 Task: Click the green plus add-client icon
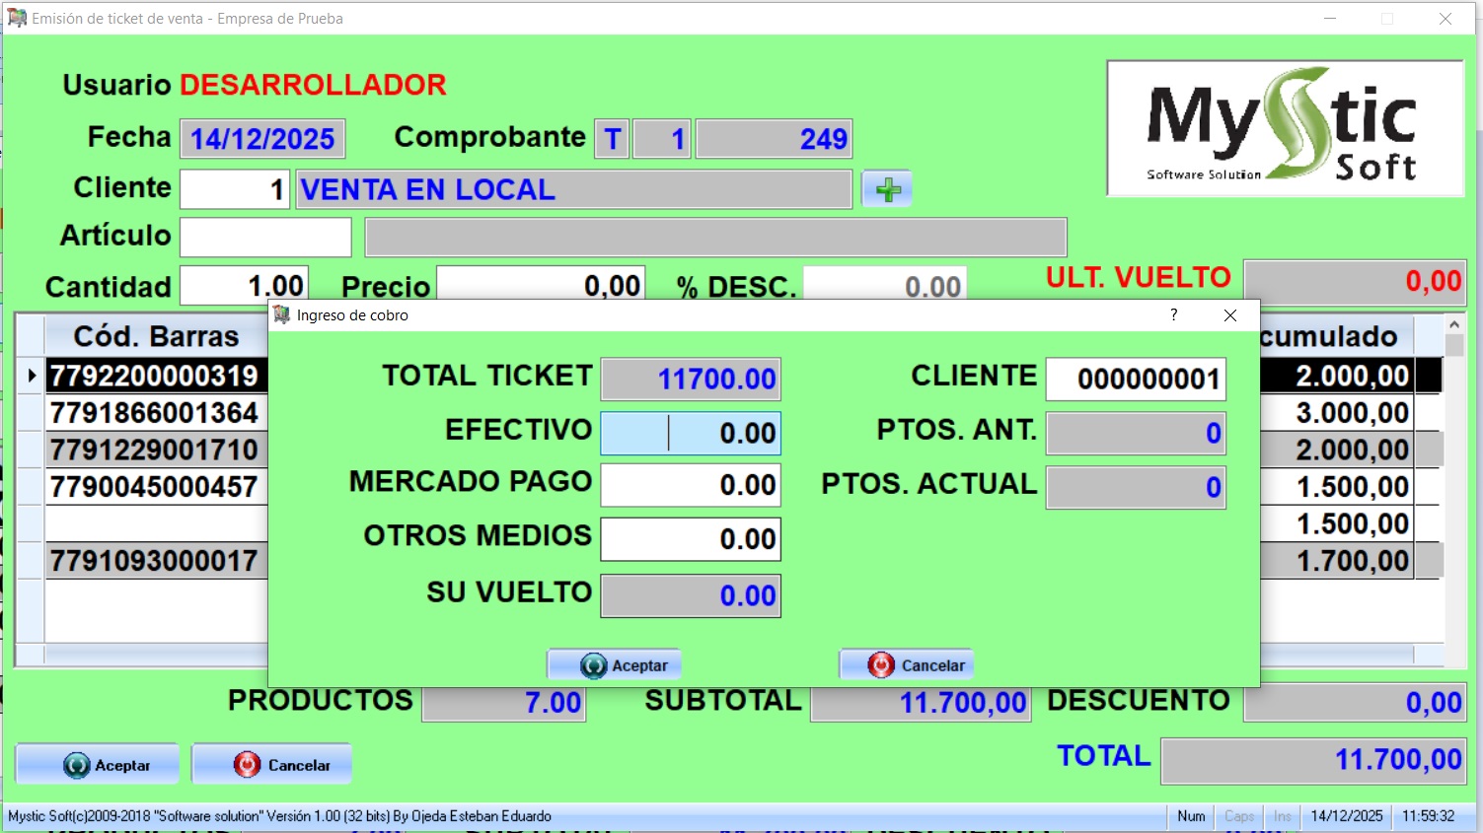click(x=887, y=189)
